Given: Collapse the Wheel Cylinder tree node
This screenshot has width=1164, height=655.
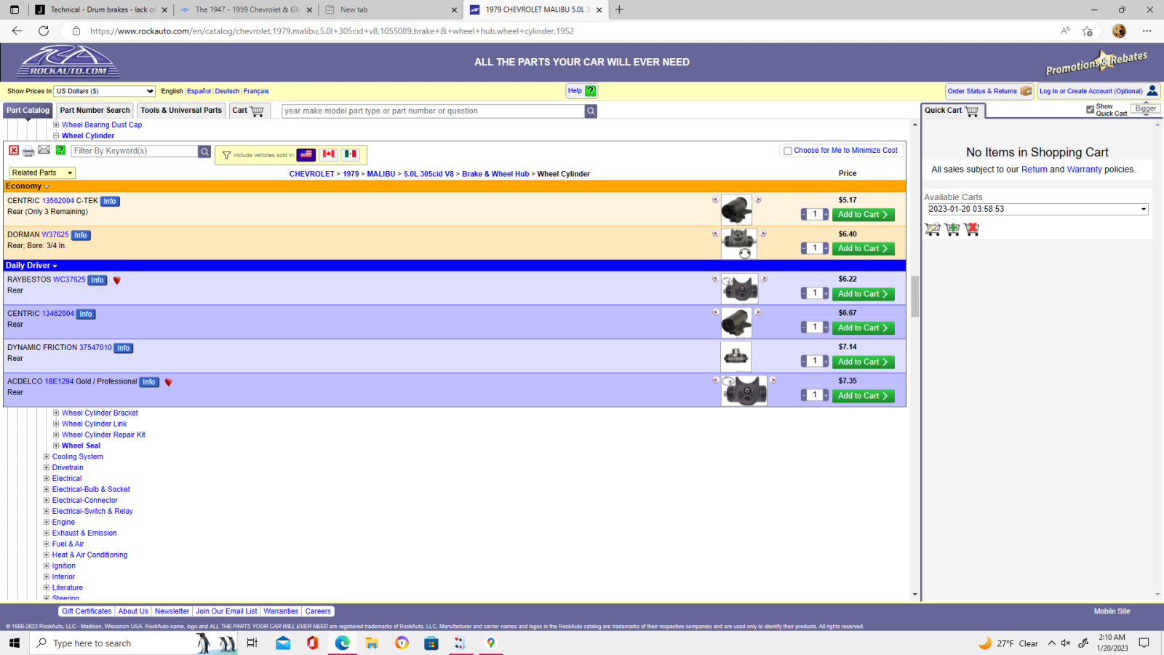Looking at the screenshot, I should 56,136.
